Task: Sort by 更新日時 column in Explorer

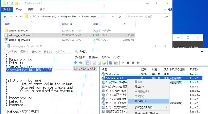Action: (67, 24)
